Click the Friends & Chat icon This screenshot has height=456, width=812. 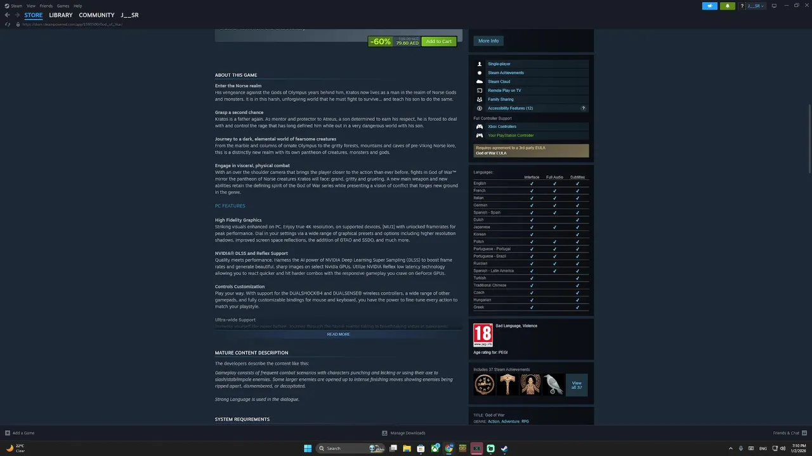pos(804,433)
